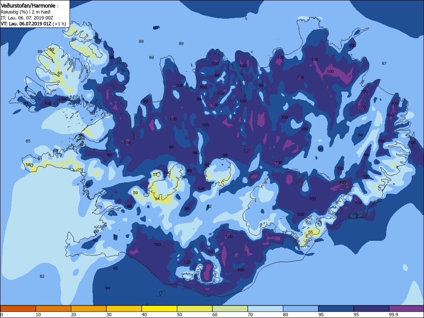Click the dark orange 0–10 legend swatch
This screenshot has width=424, height=318.
pos(18,309)
